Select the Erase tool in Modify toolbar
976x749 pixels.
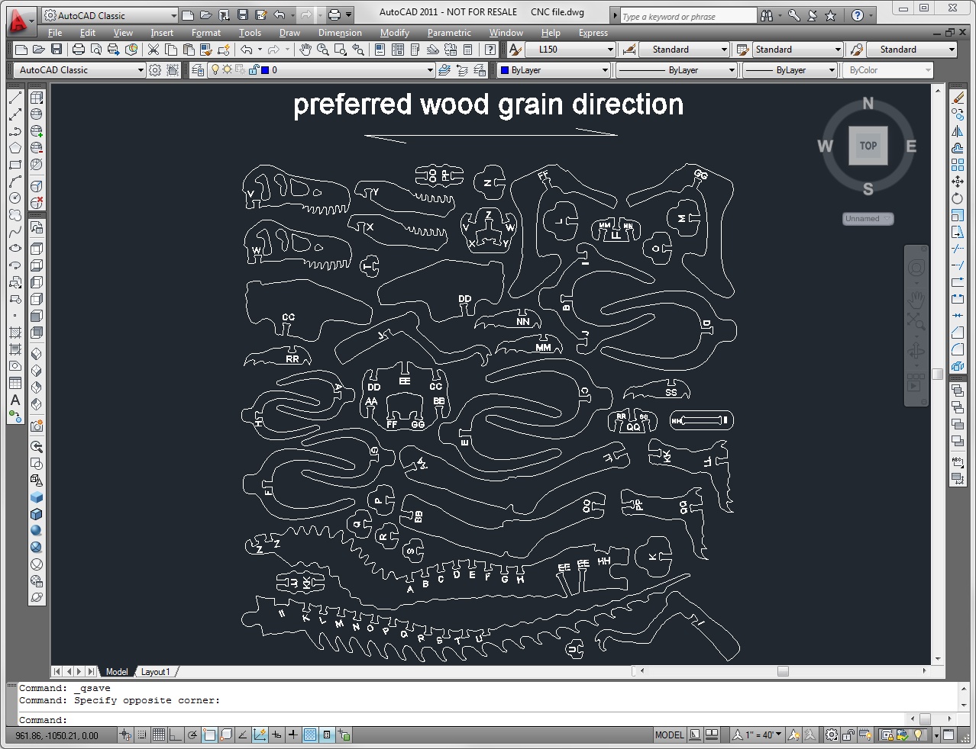pos(958,98)
